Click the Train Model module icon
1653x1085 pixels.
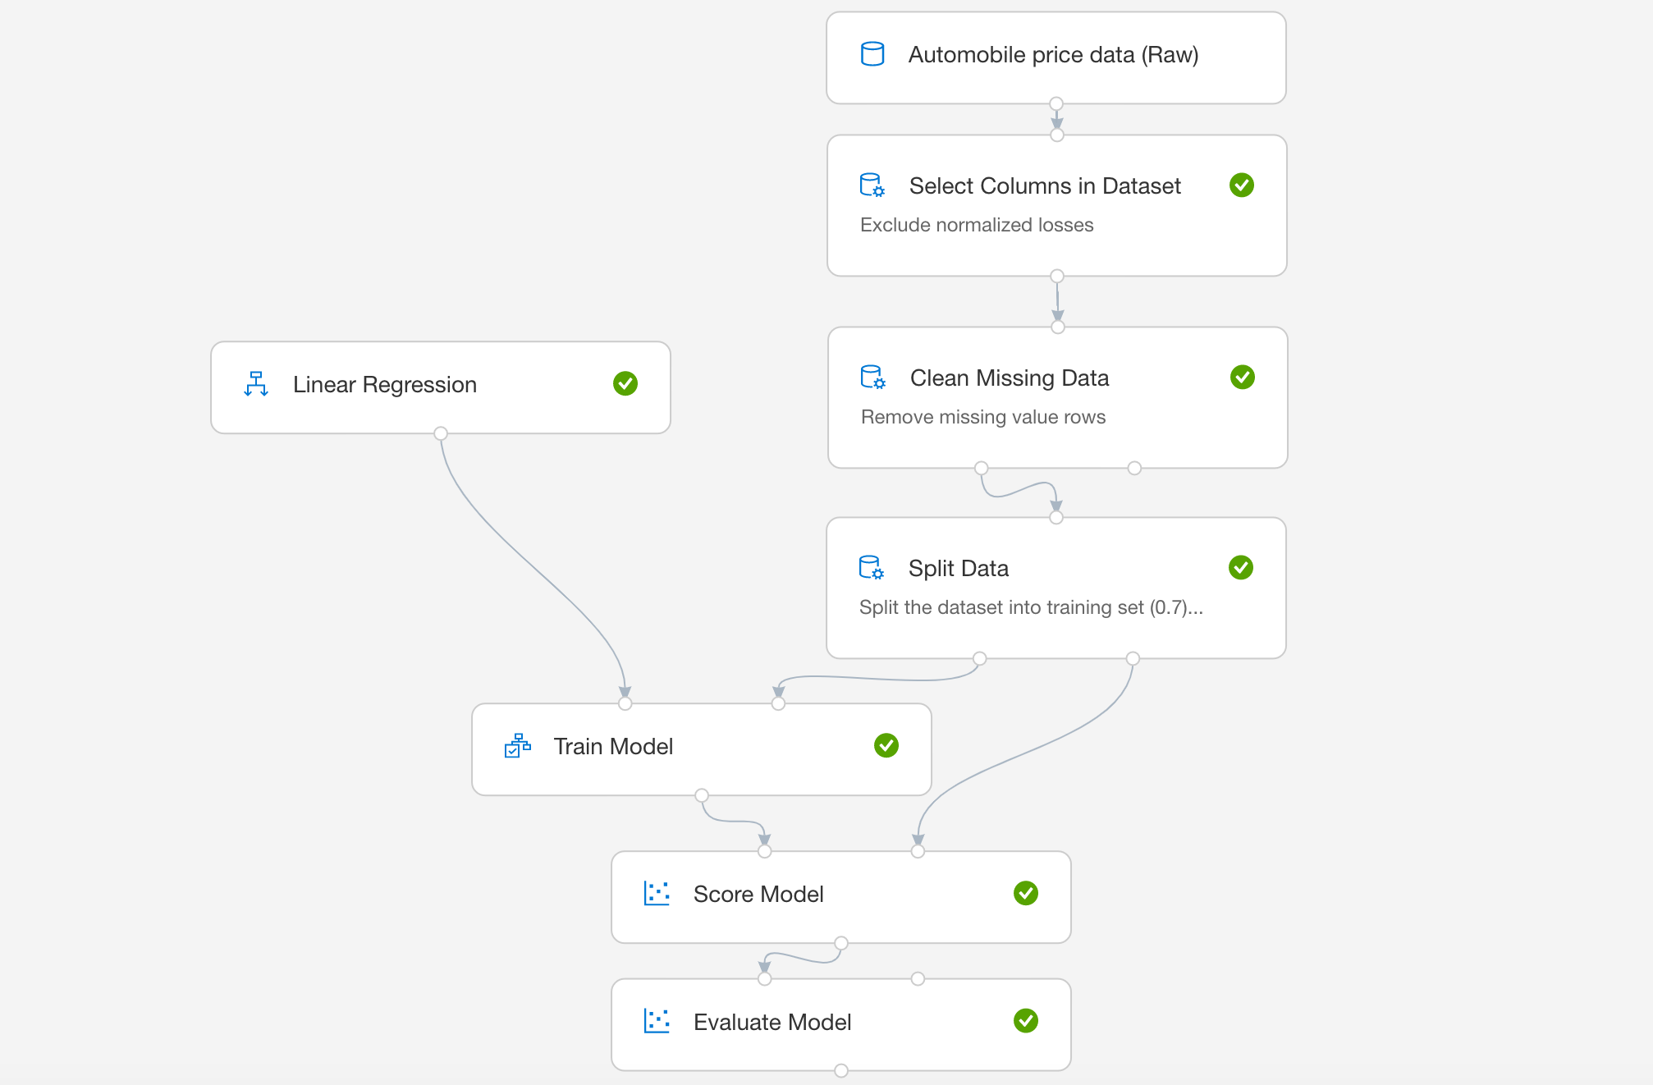(518, 746)
